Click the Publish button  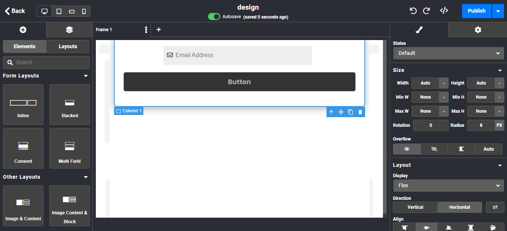(477, 11)
